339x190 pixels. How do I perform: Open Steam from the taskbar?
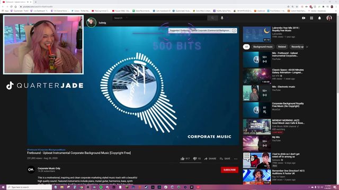point(146,187)
